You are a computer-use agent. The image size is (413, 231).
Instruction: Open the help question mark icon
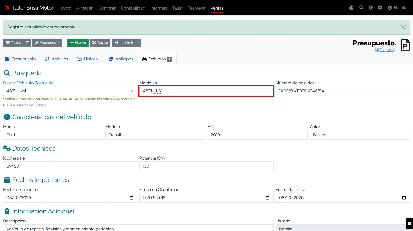(371, 8)
